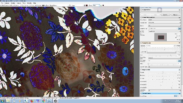The height and width of the screenshot is (103, 183).
Task: Open the Binning dropdown
Action: [x=164, y=26]
